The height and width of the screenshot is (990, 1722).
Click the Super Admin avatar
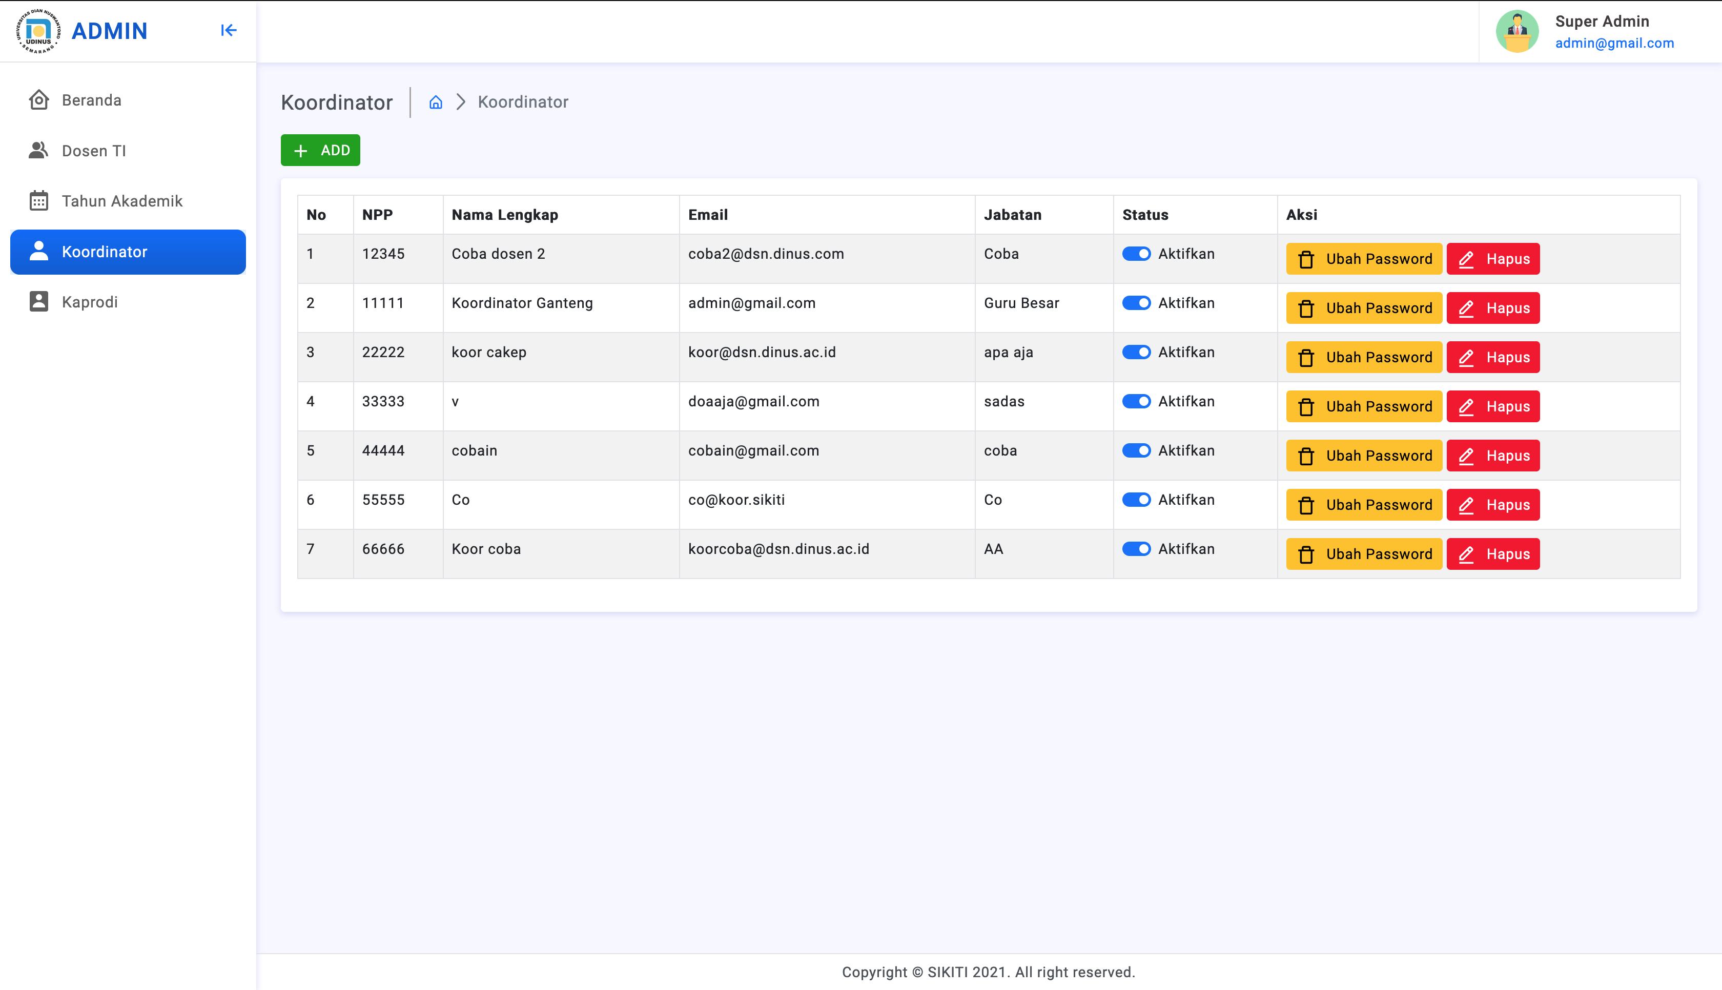(x=1516, y=31)
